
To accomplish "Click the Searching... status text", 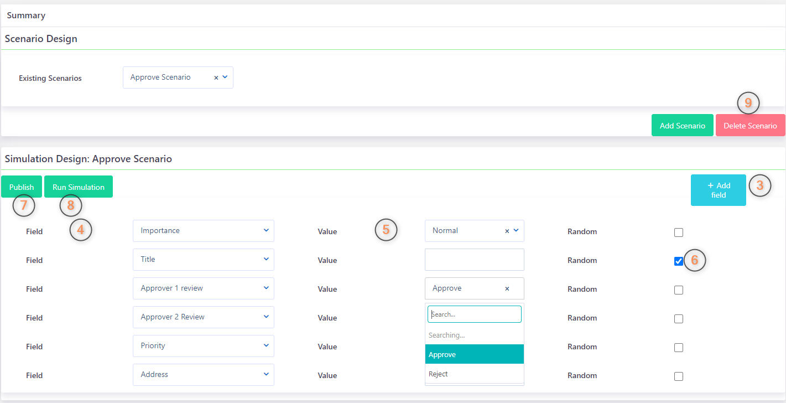I will click(x=447, y=335).
